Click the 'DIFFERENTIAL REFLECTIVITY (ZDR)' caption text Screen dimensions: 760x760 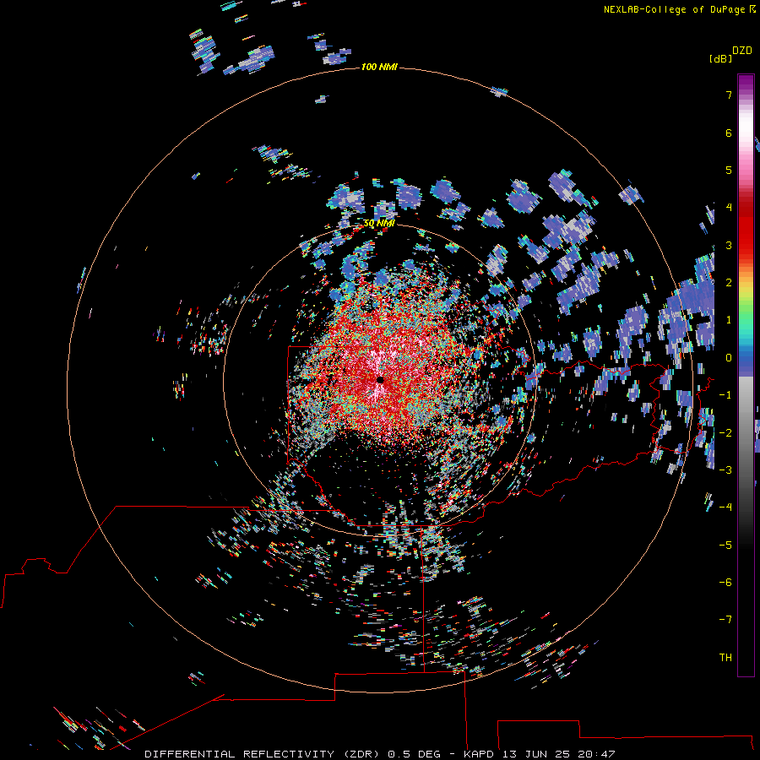(263, 754)
